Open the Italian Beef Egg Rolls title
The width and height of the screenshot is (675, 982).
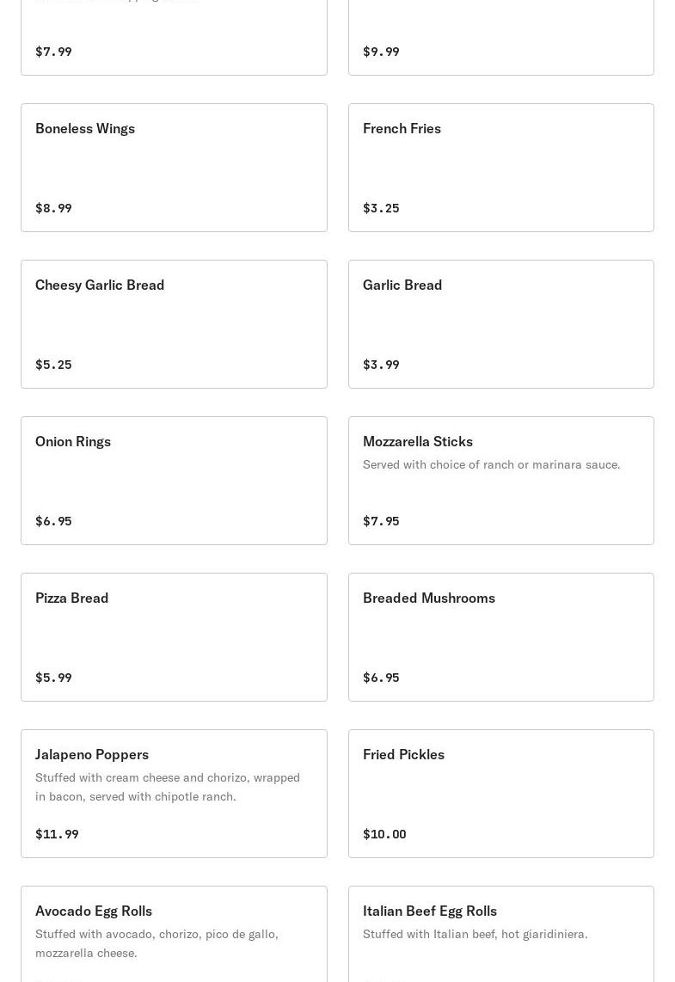(x=430, y=911)
